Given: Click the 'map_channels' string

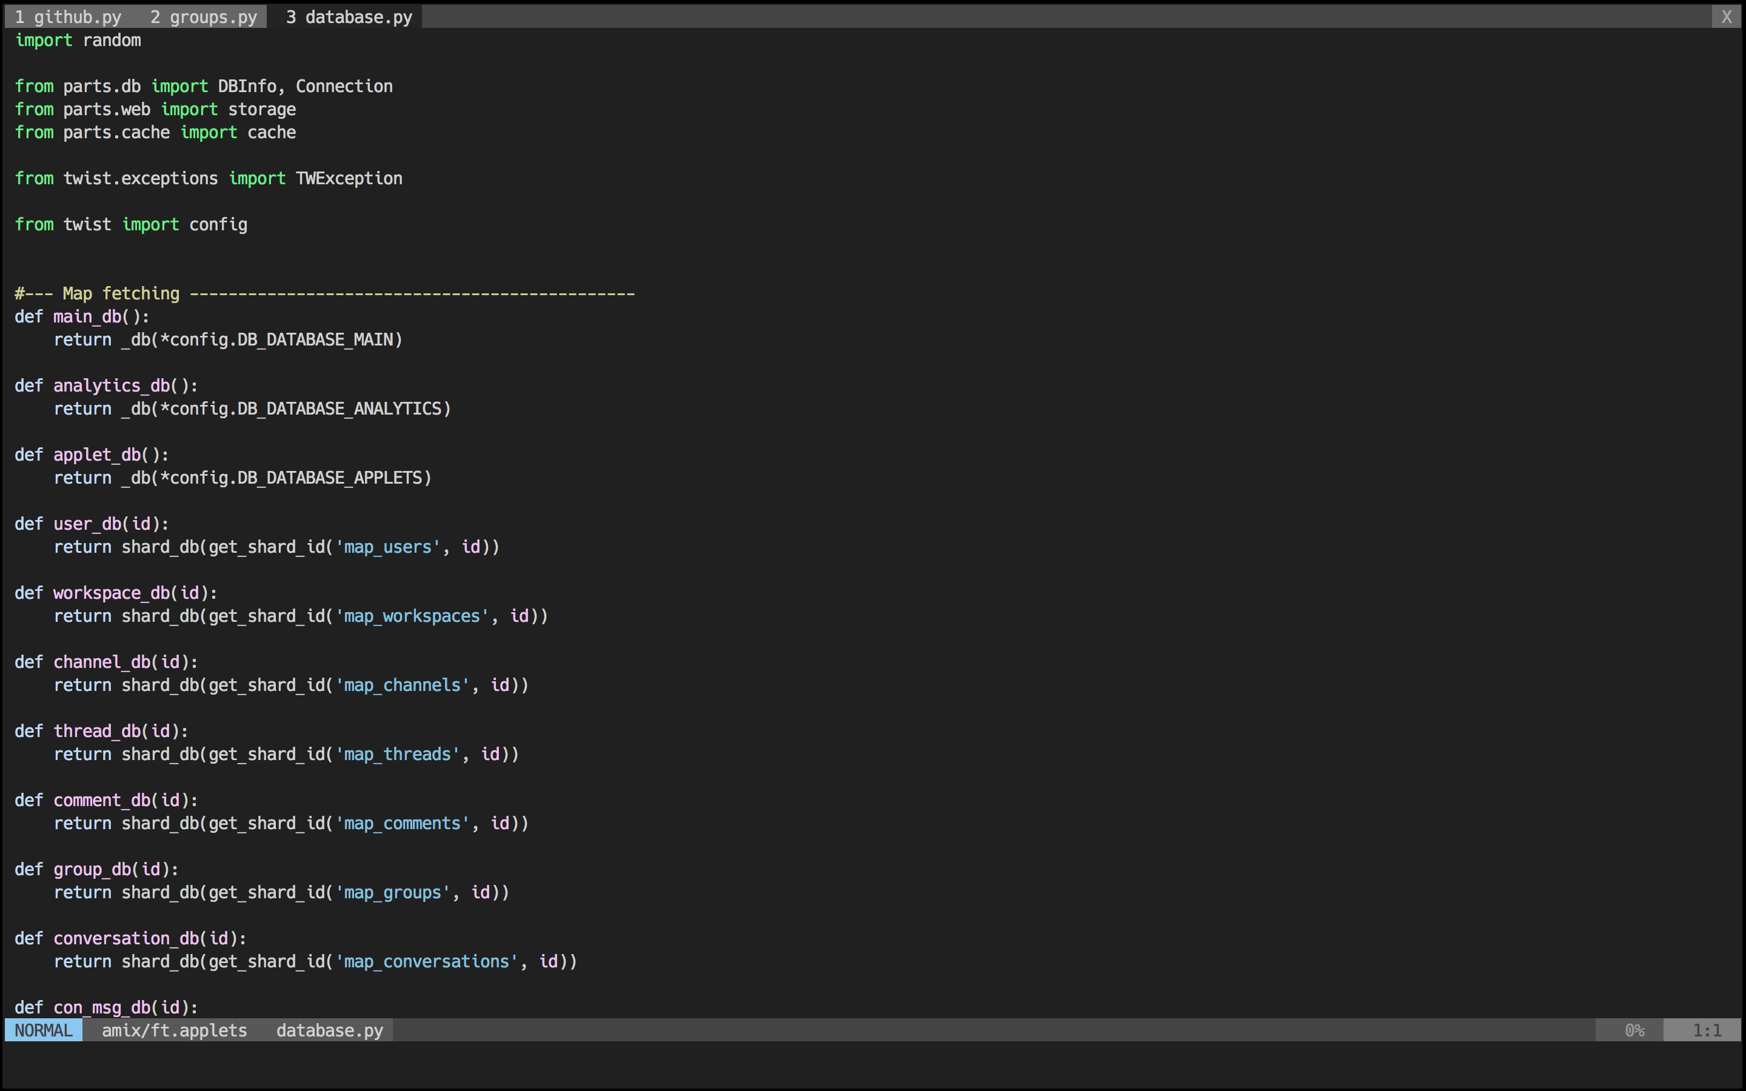Looking at the screenshot, I should [x=402, y=686].
